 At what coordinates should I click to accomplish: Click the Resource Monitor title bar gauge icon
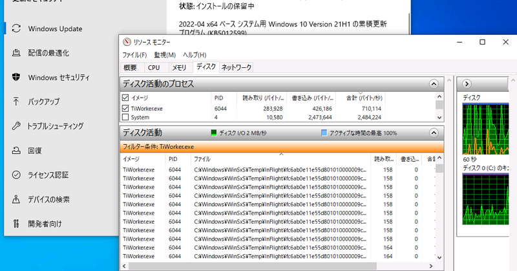click(127, 42)
